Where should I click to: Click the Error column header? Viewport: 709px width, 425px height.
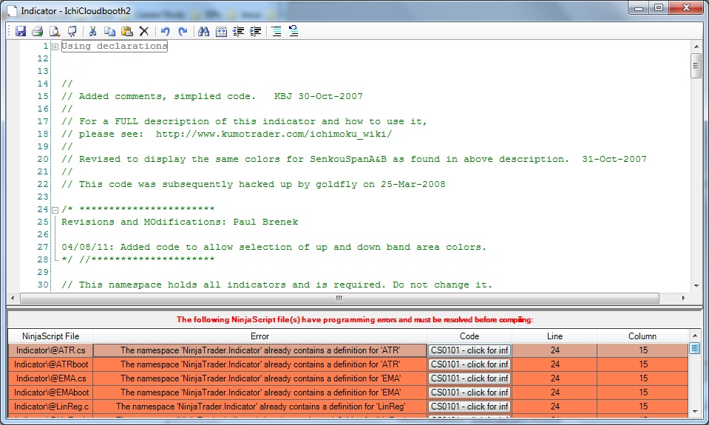(x=260, y=336)
